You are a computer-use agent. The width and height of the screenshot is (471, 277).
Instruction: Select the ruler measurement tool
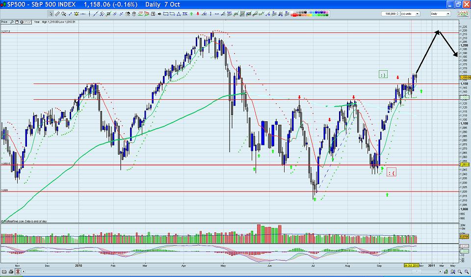[57, 14]
